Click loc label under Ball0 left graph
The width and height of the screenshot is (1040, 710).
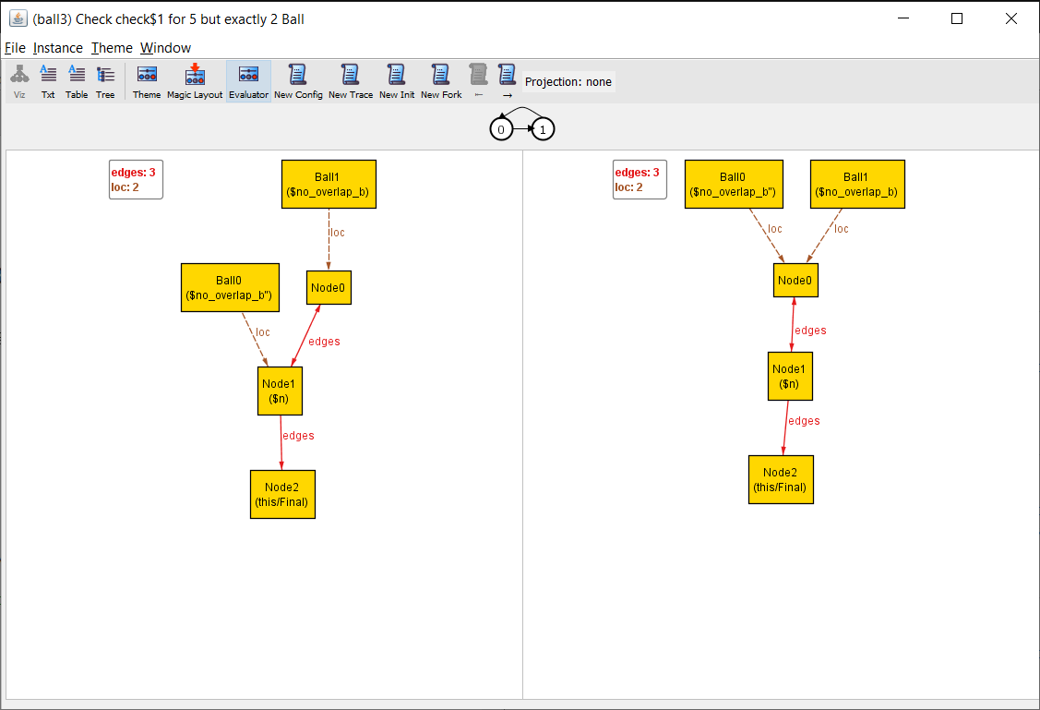pos(263,332)
